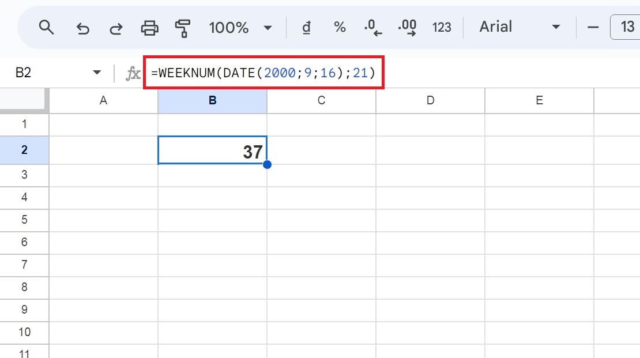
Task: Click the WEEKNUM formula bar text
Action: (x=263, y=73)
